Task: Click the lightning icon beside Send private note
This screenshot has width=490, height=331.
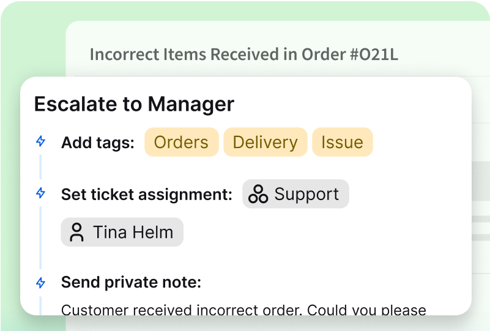Action: (40, 283)
